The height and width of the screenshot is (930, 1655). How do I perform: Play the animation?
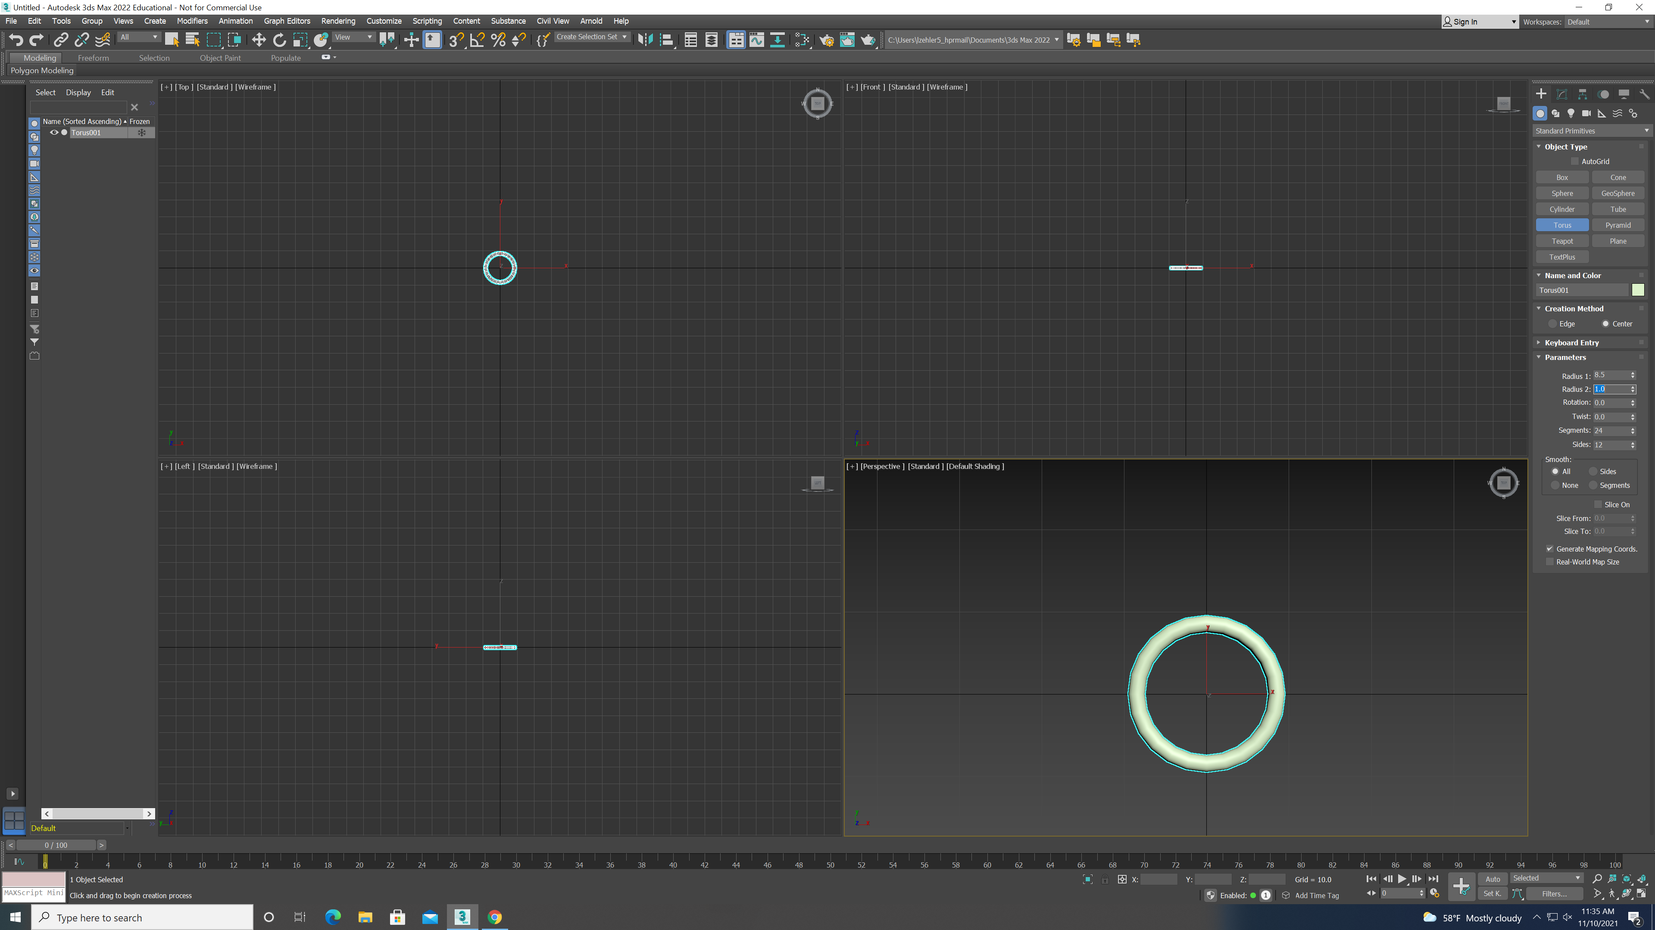(1402, 879)
